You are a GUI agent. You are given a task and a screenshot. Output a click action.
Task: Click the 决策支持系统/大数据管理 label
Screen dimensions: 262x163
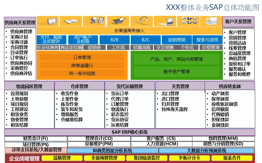pos(36,150)
